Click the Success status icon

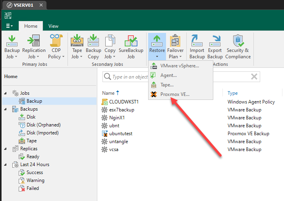(22, 172)
